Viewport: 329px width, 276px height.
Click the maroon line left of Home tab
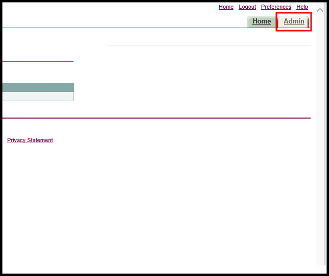123,28
